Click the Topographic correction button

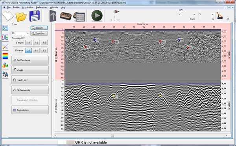[x=30, y=100]
